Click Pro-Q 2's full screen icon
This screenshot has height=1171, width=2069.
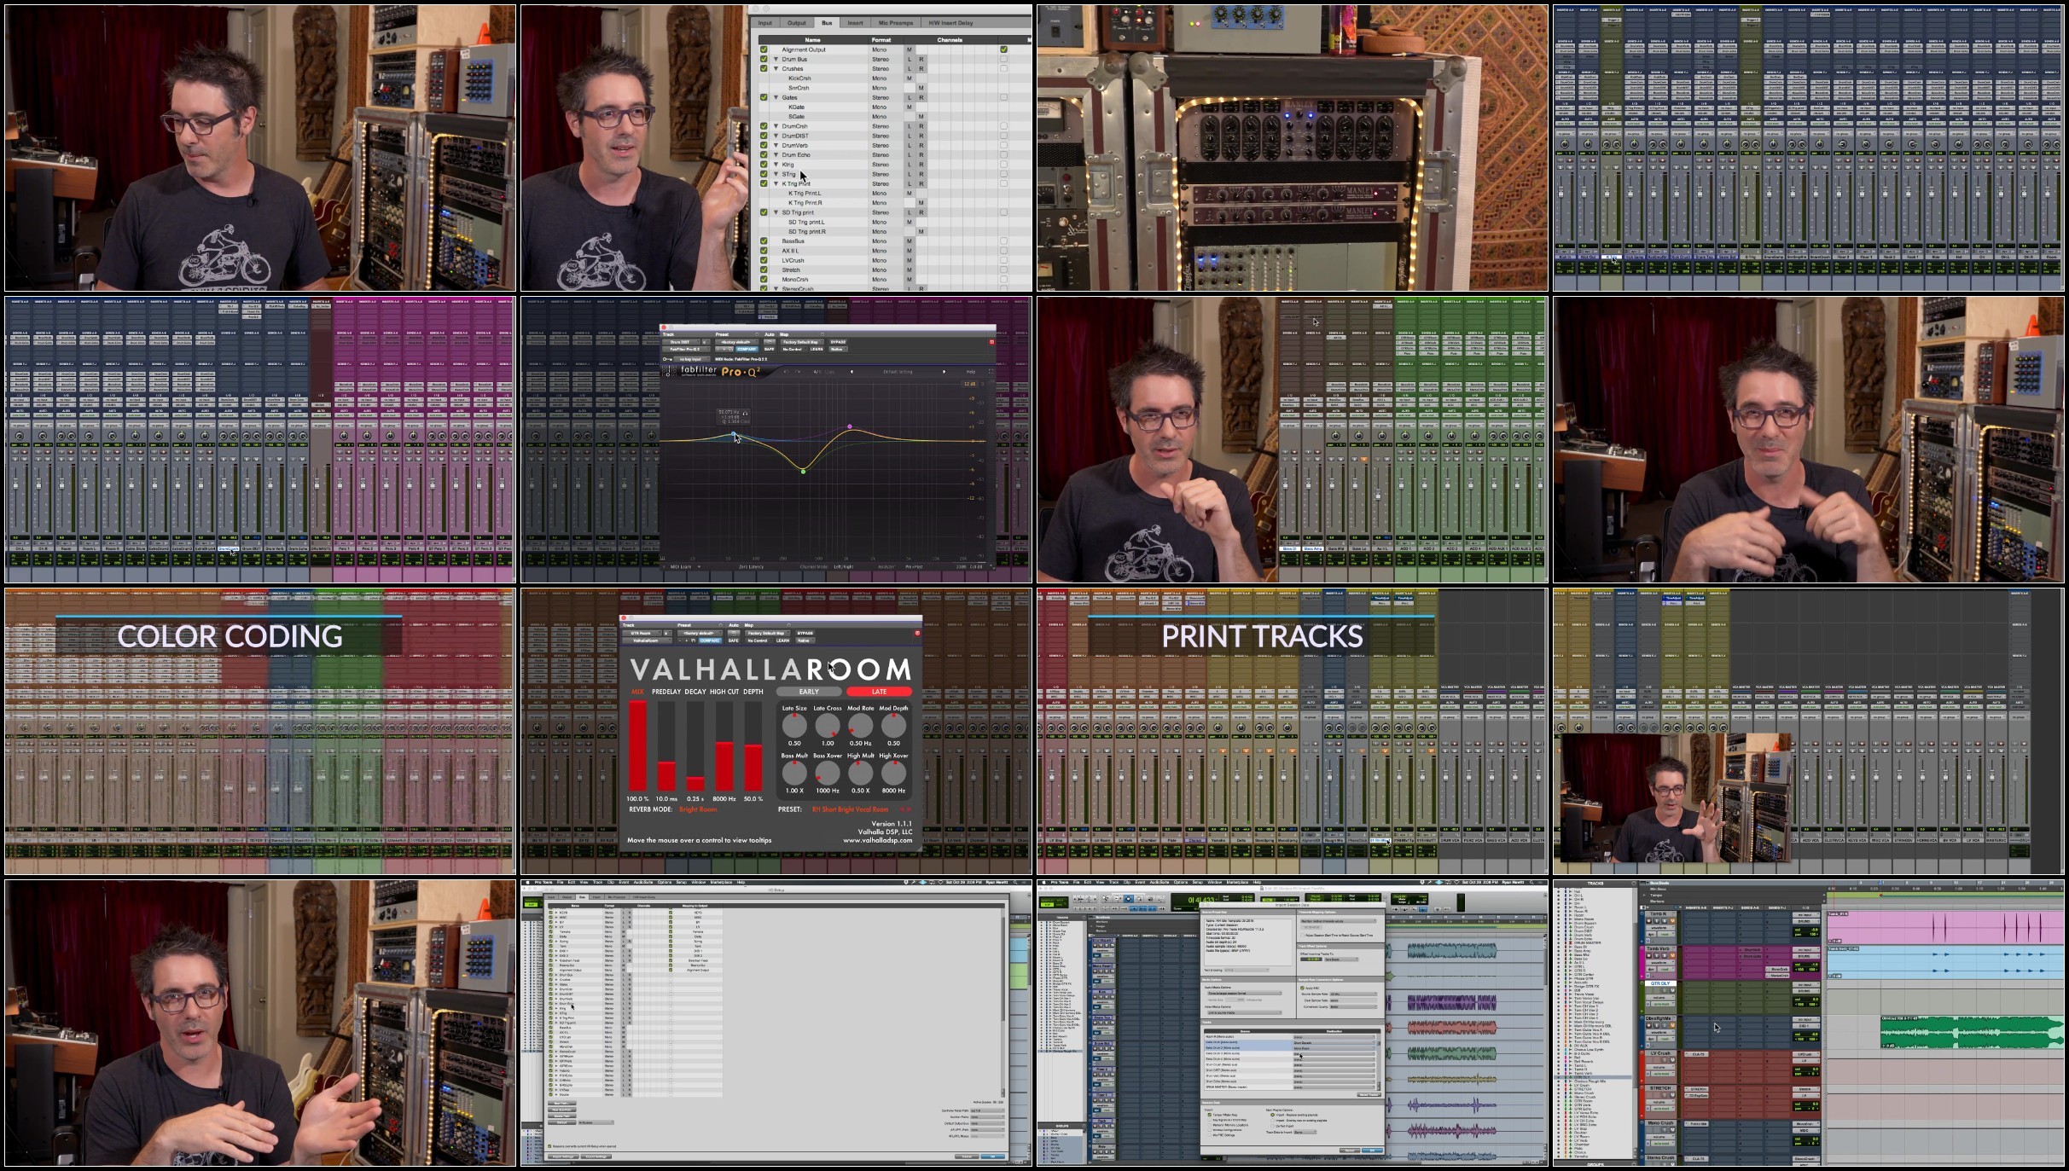pos(990,372)
